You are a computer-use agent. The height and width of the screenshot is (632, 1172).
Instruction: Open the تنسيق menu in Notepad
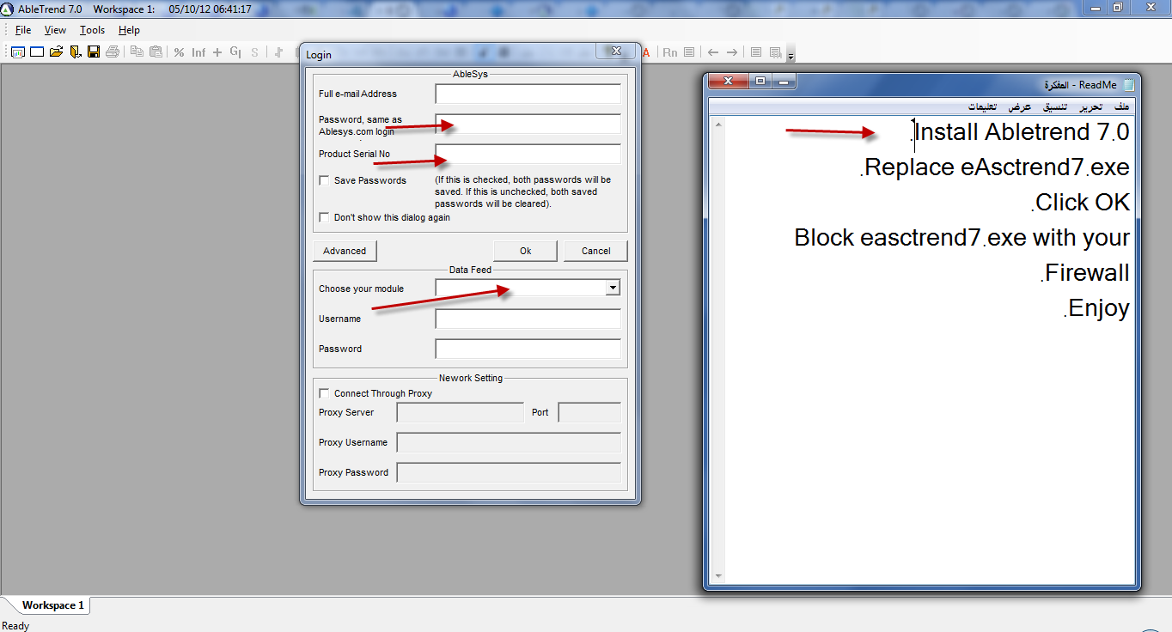coord(1055,107)
